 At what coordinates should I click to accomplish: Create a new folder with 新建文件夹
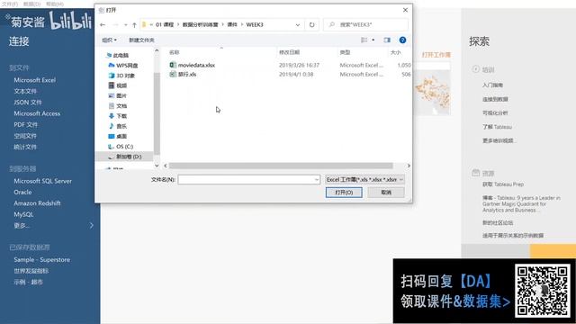141,40
